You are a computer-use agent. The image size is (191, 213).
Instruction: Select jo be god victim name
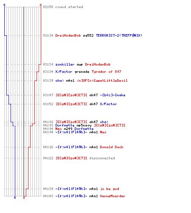pos(110,189)
